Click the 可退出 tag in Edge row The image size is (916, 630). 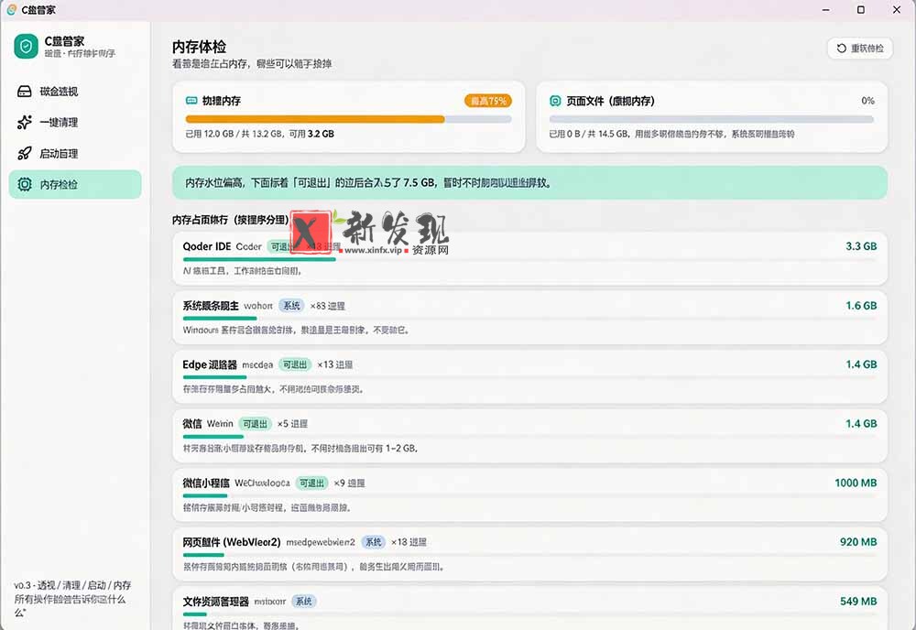coord(294,365)
